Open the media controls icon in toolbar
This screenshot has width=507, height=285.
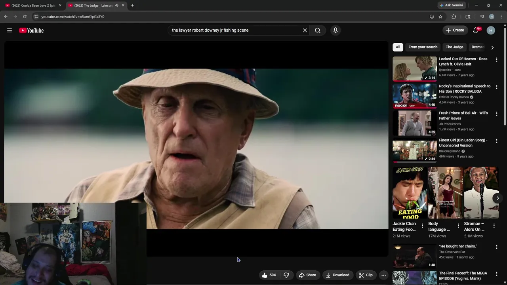click(x=482, y=17)
